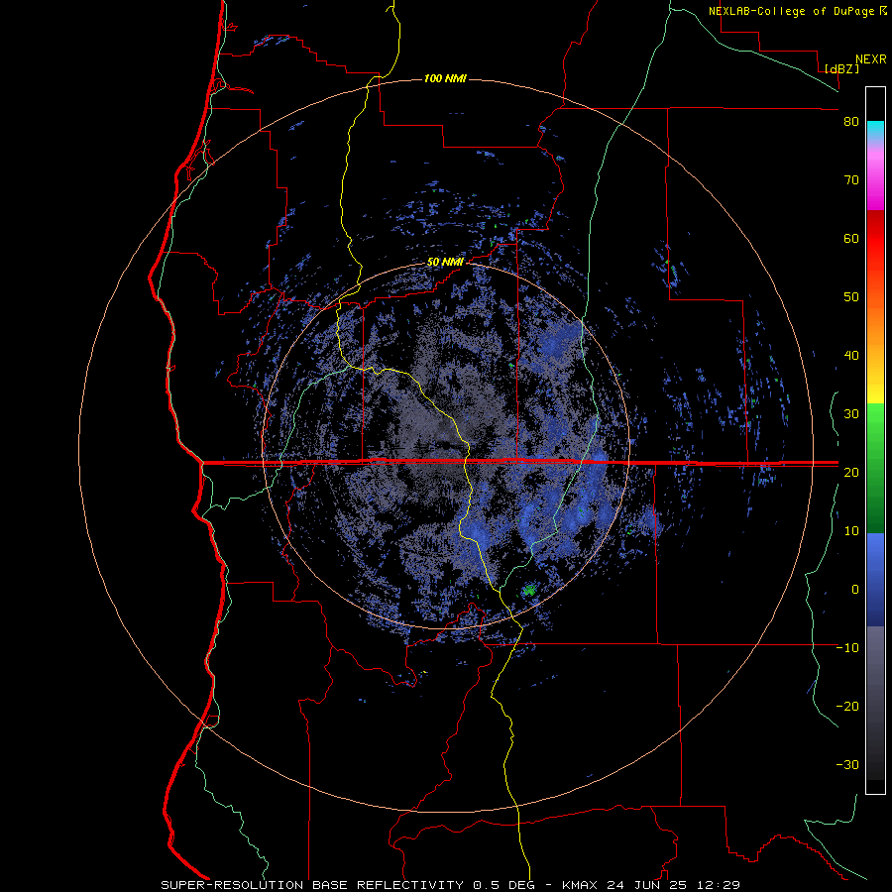Image resolution: width=892 pixels, height=892 pixels.
Task: Select the -20 value on dBZ scale
Action: (847, 707)
